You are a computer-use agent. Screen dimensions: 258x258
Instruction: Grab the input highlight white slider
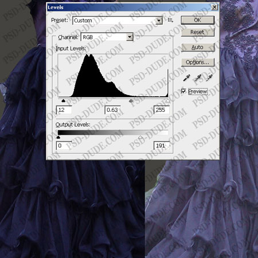point(167,100)
